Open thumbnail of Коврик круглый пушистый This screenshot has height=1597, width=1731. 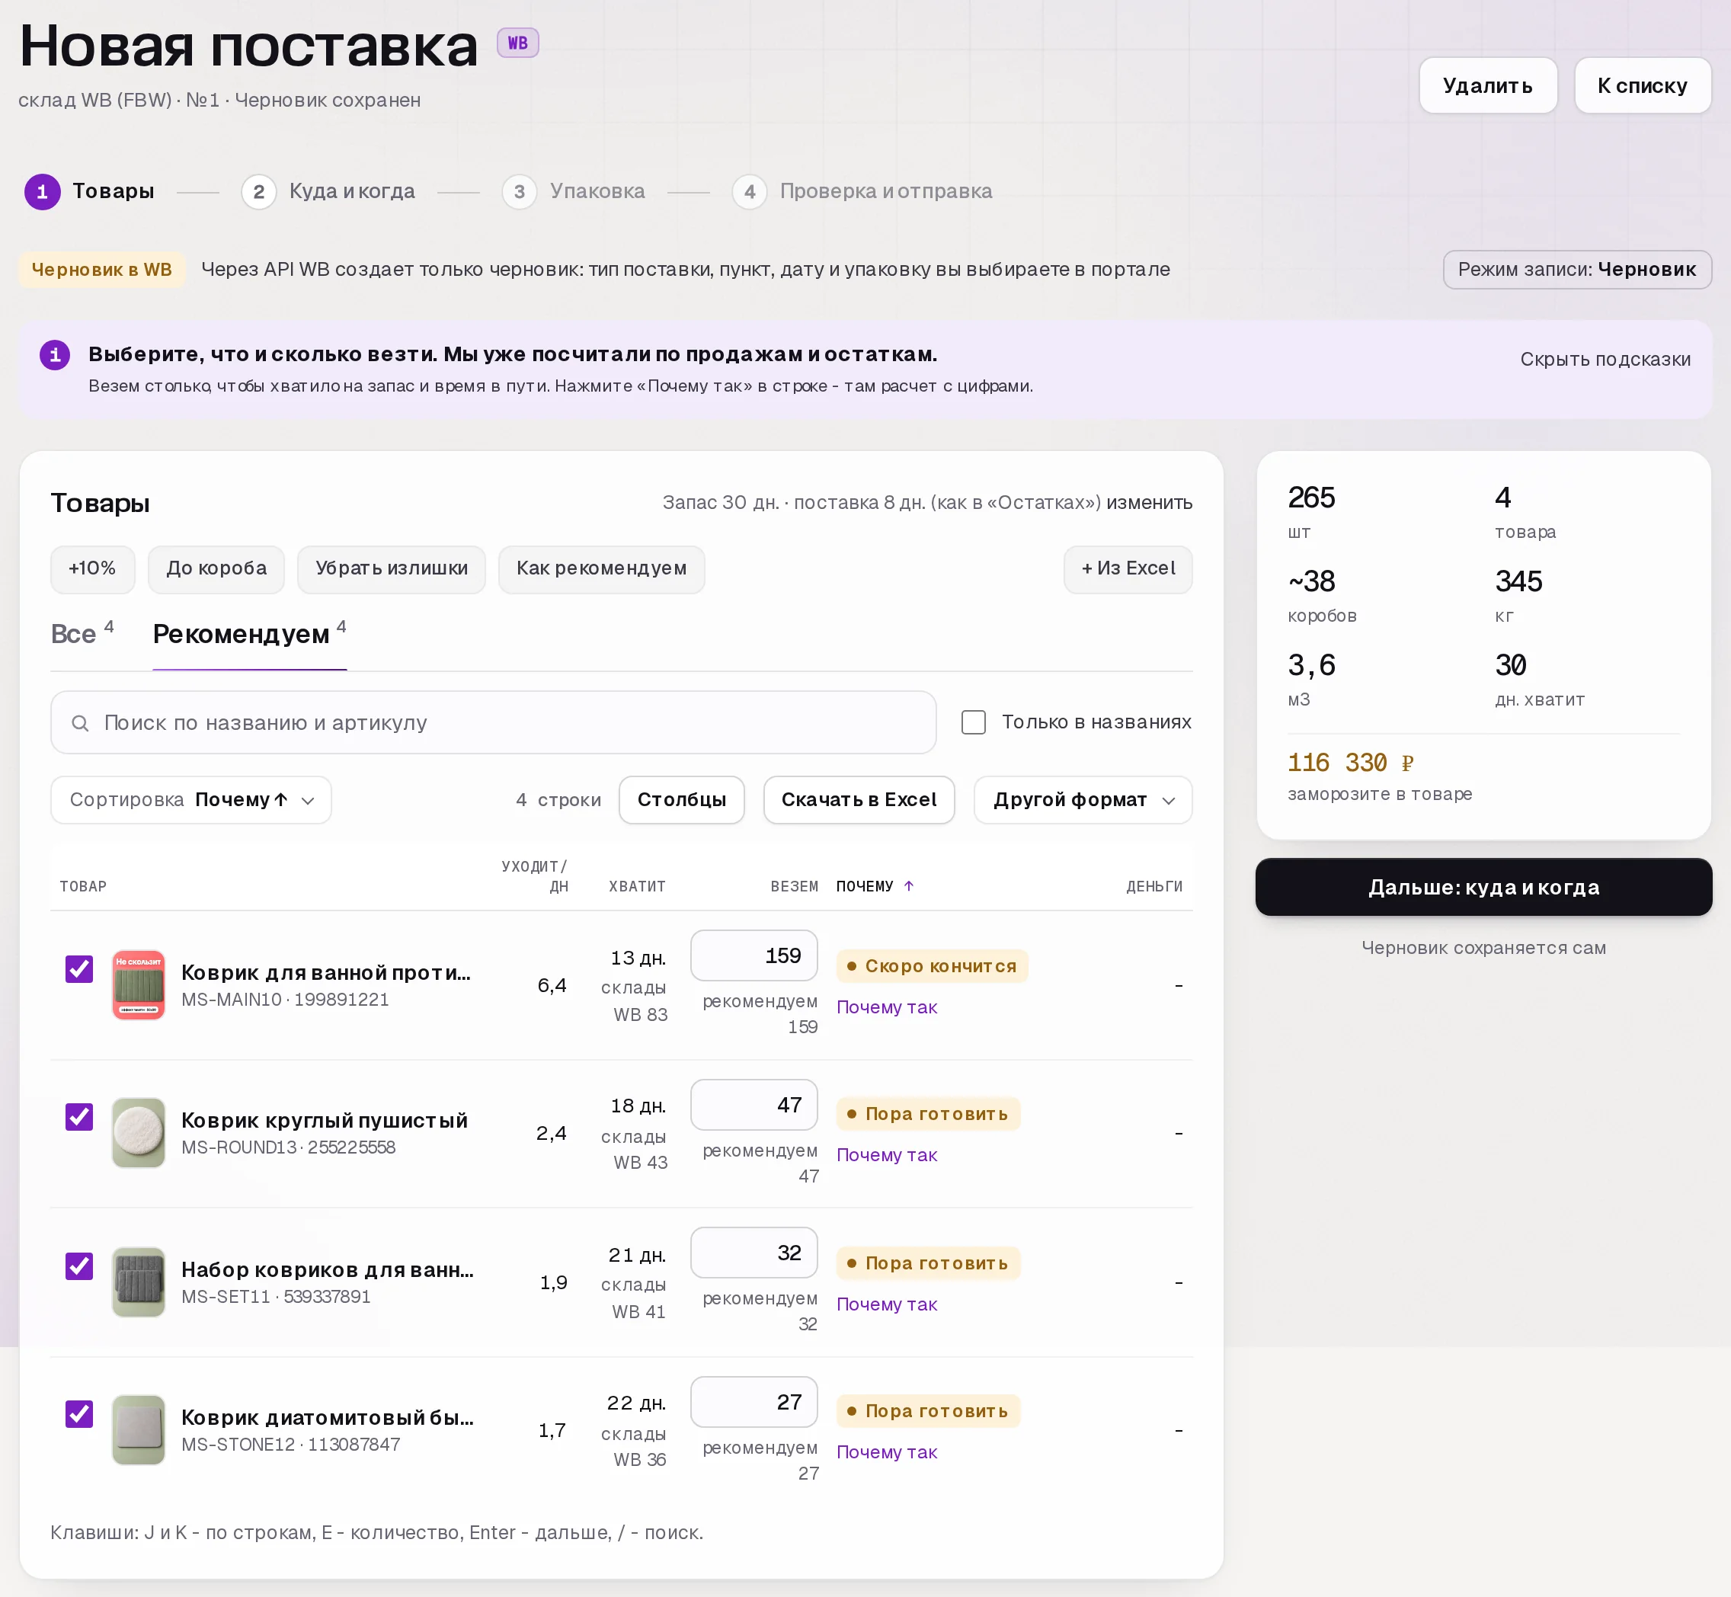tap(138, 1133)
